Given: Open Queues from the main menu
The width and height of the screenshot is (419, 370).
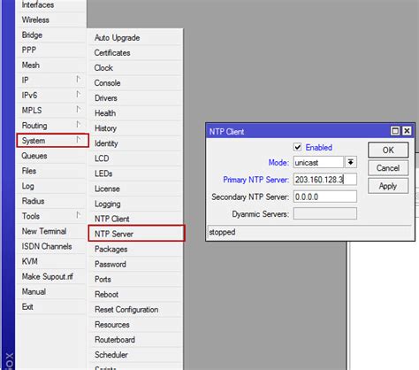Looking at the screenshot, I should pos(50,156).
